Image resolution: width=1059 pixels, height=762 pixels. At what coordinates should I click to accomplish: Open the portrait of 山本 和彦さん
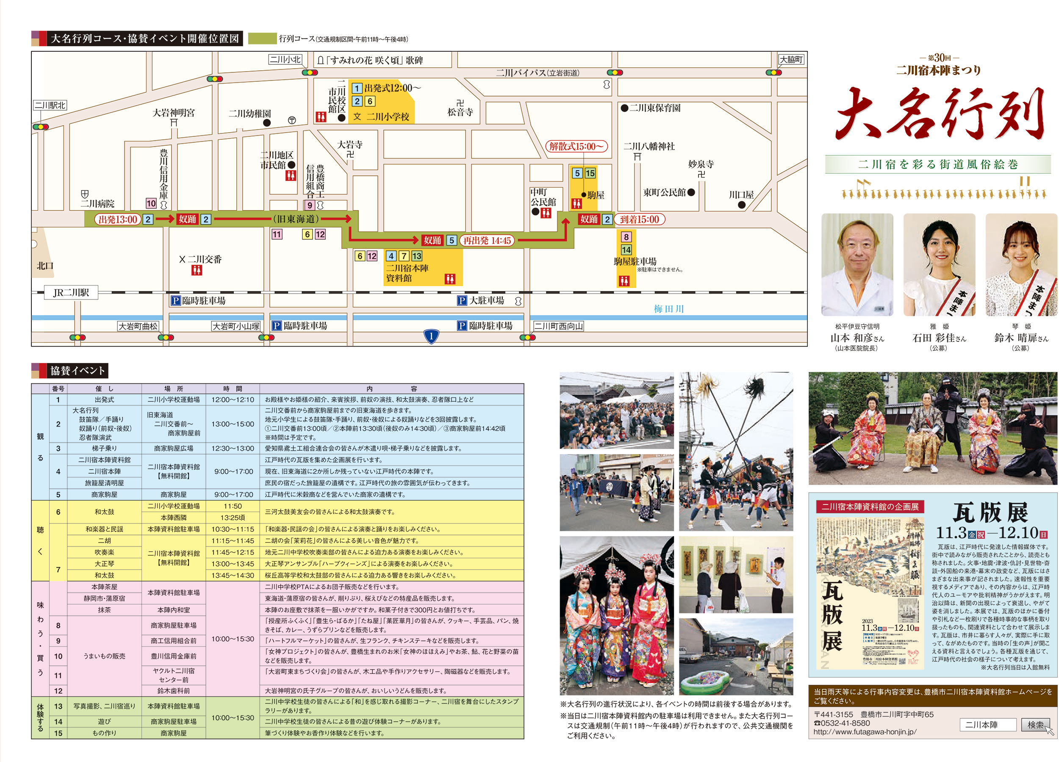857,265
